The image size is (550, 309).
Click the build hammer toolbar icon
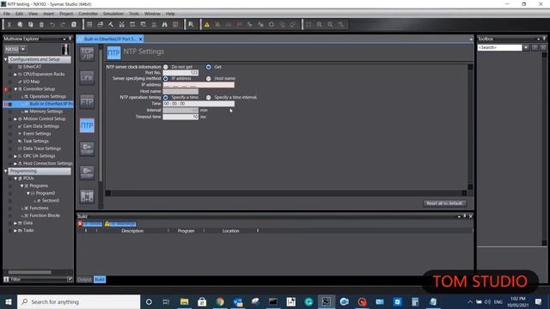tap(111, 25)
